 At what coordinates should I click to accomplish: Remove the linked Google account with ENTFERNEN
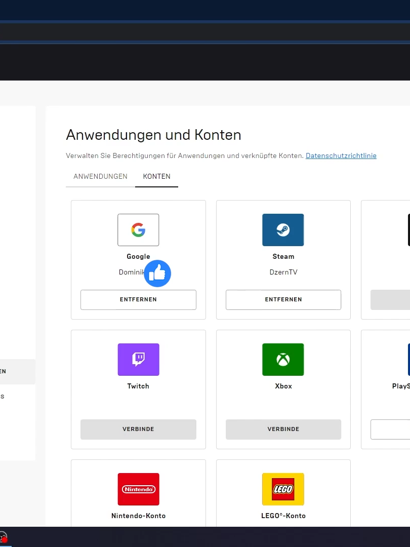click(138, 300)
